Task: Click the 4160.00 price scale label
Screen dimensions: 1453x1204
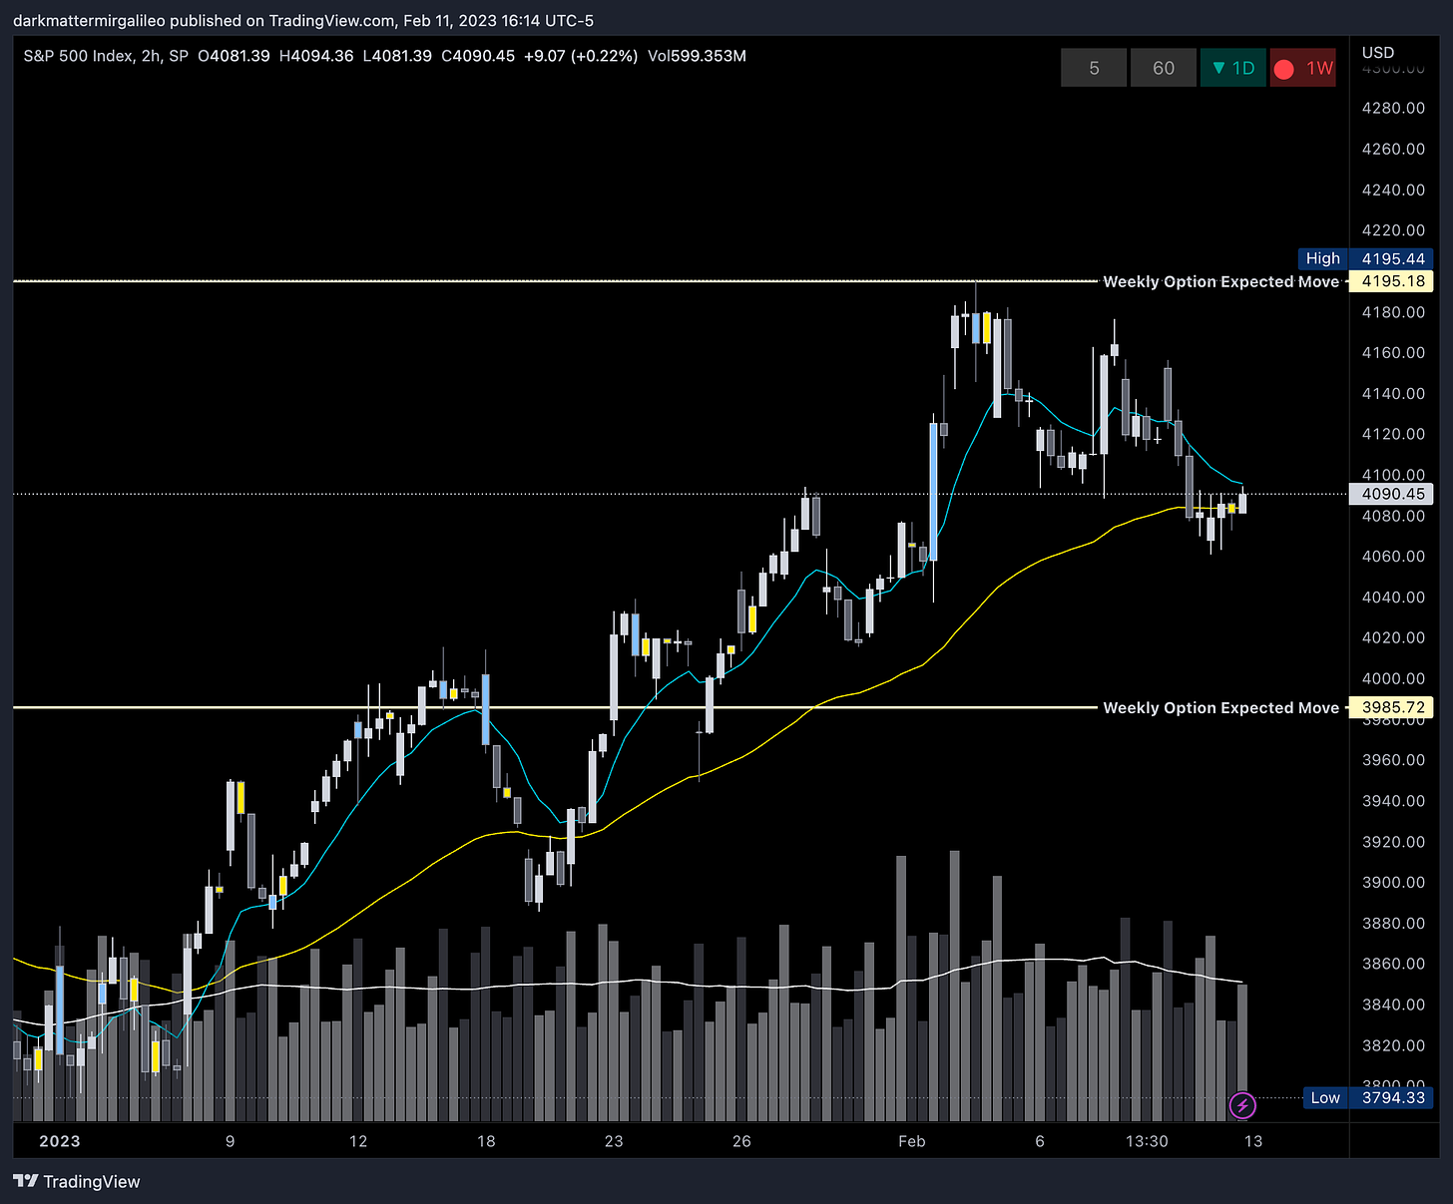Action: tap(1393, 352)
